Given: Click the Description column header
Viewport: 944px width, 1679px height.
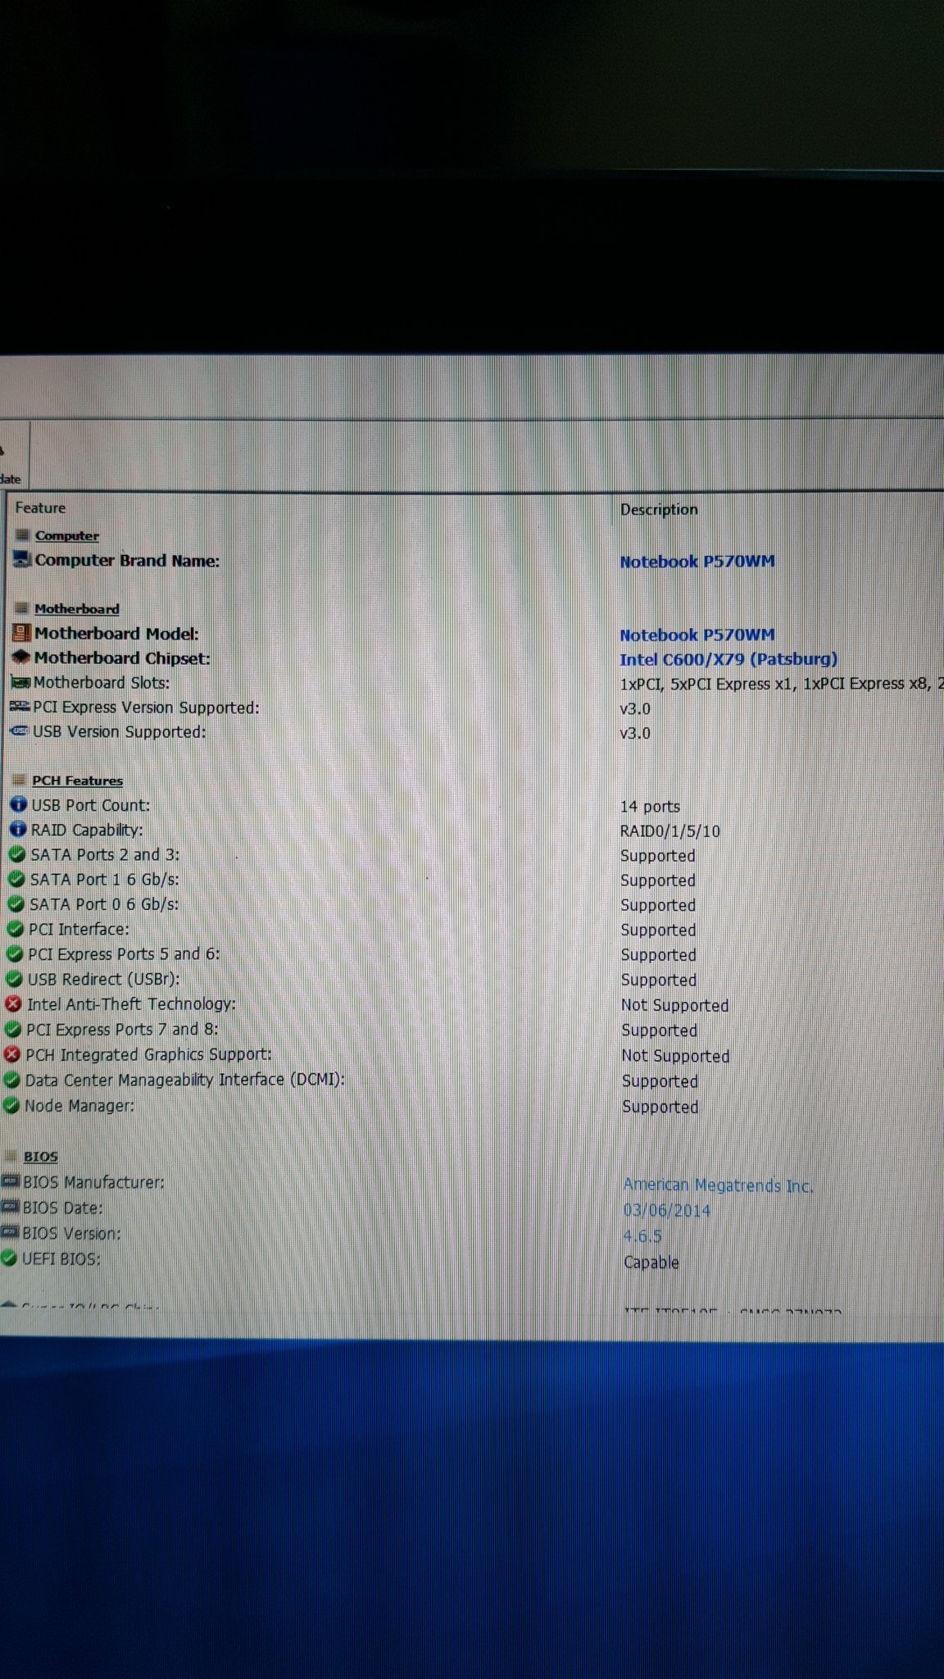Looking at the screenshot, I should pos(659,509).
